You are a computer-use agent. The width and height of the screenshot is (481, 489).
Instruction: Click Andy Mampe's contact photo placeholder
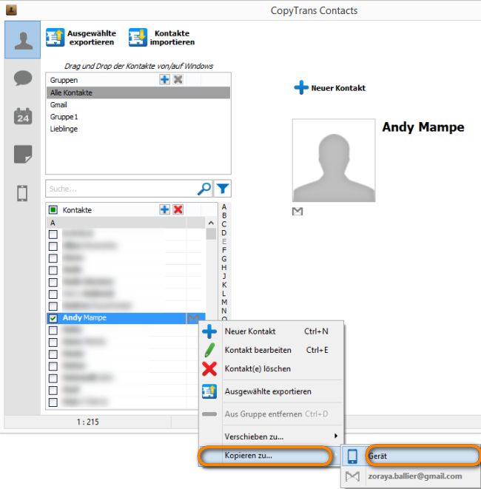334,161
